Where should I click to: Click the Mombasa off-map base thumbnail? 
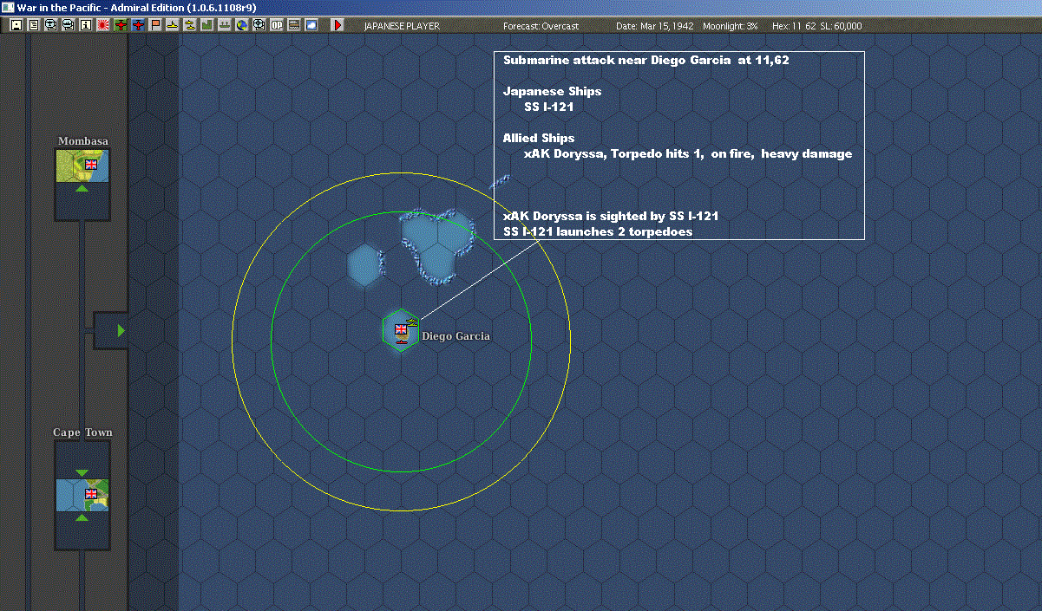[x=82, y=165]
